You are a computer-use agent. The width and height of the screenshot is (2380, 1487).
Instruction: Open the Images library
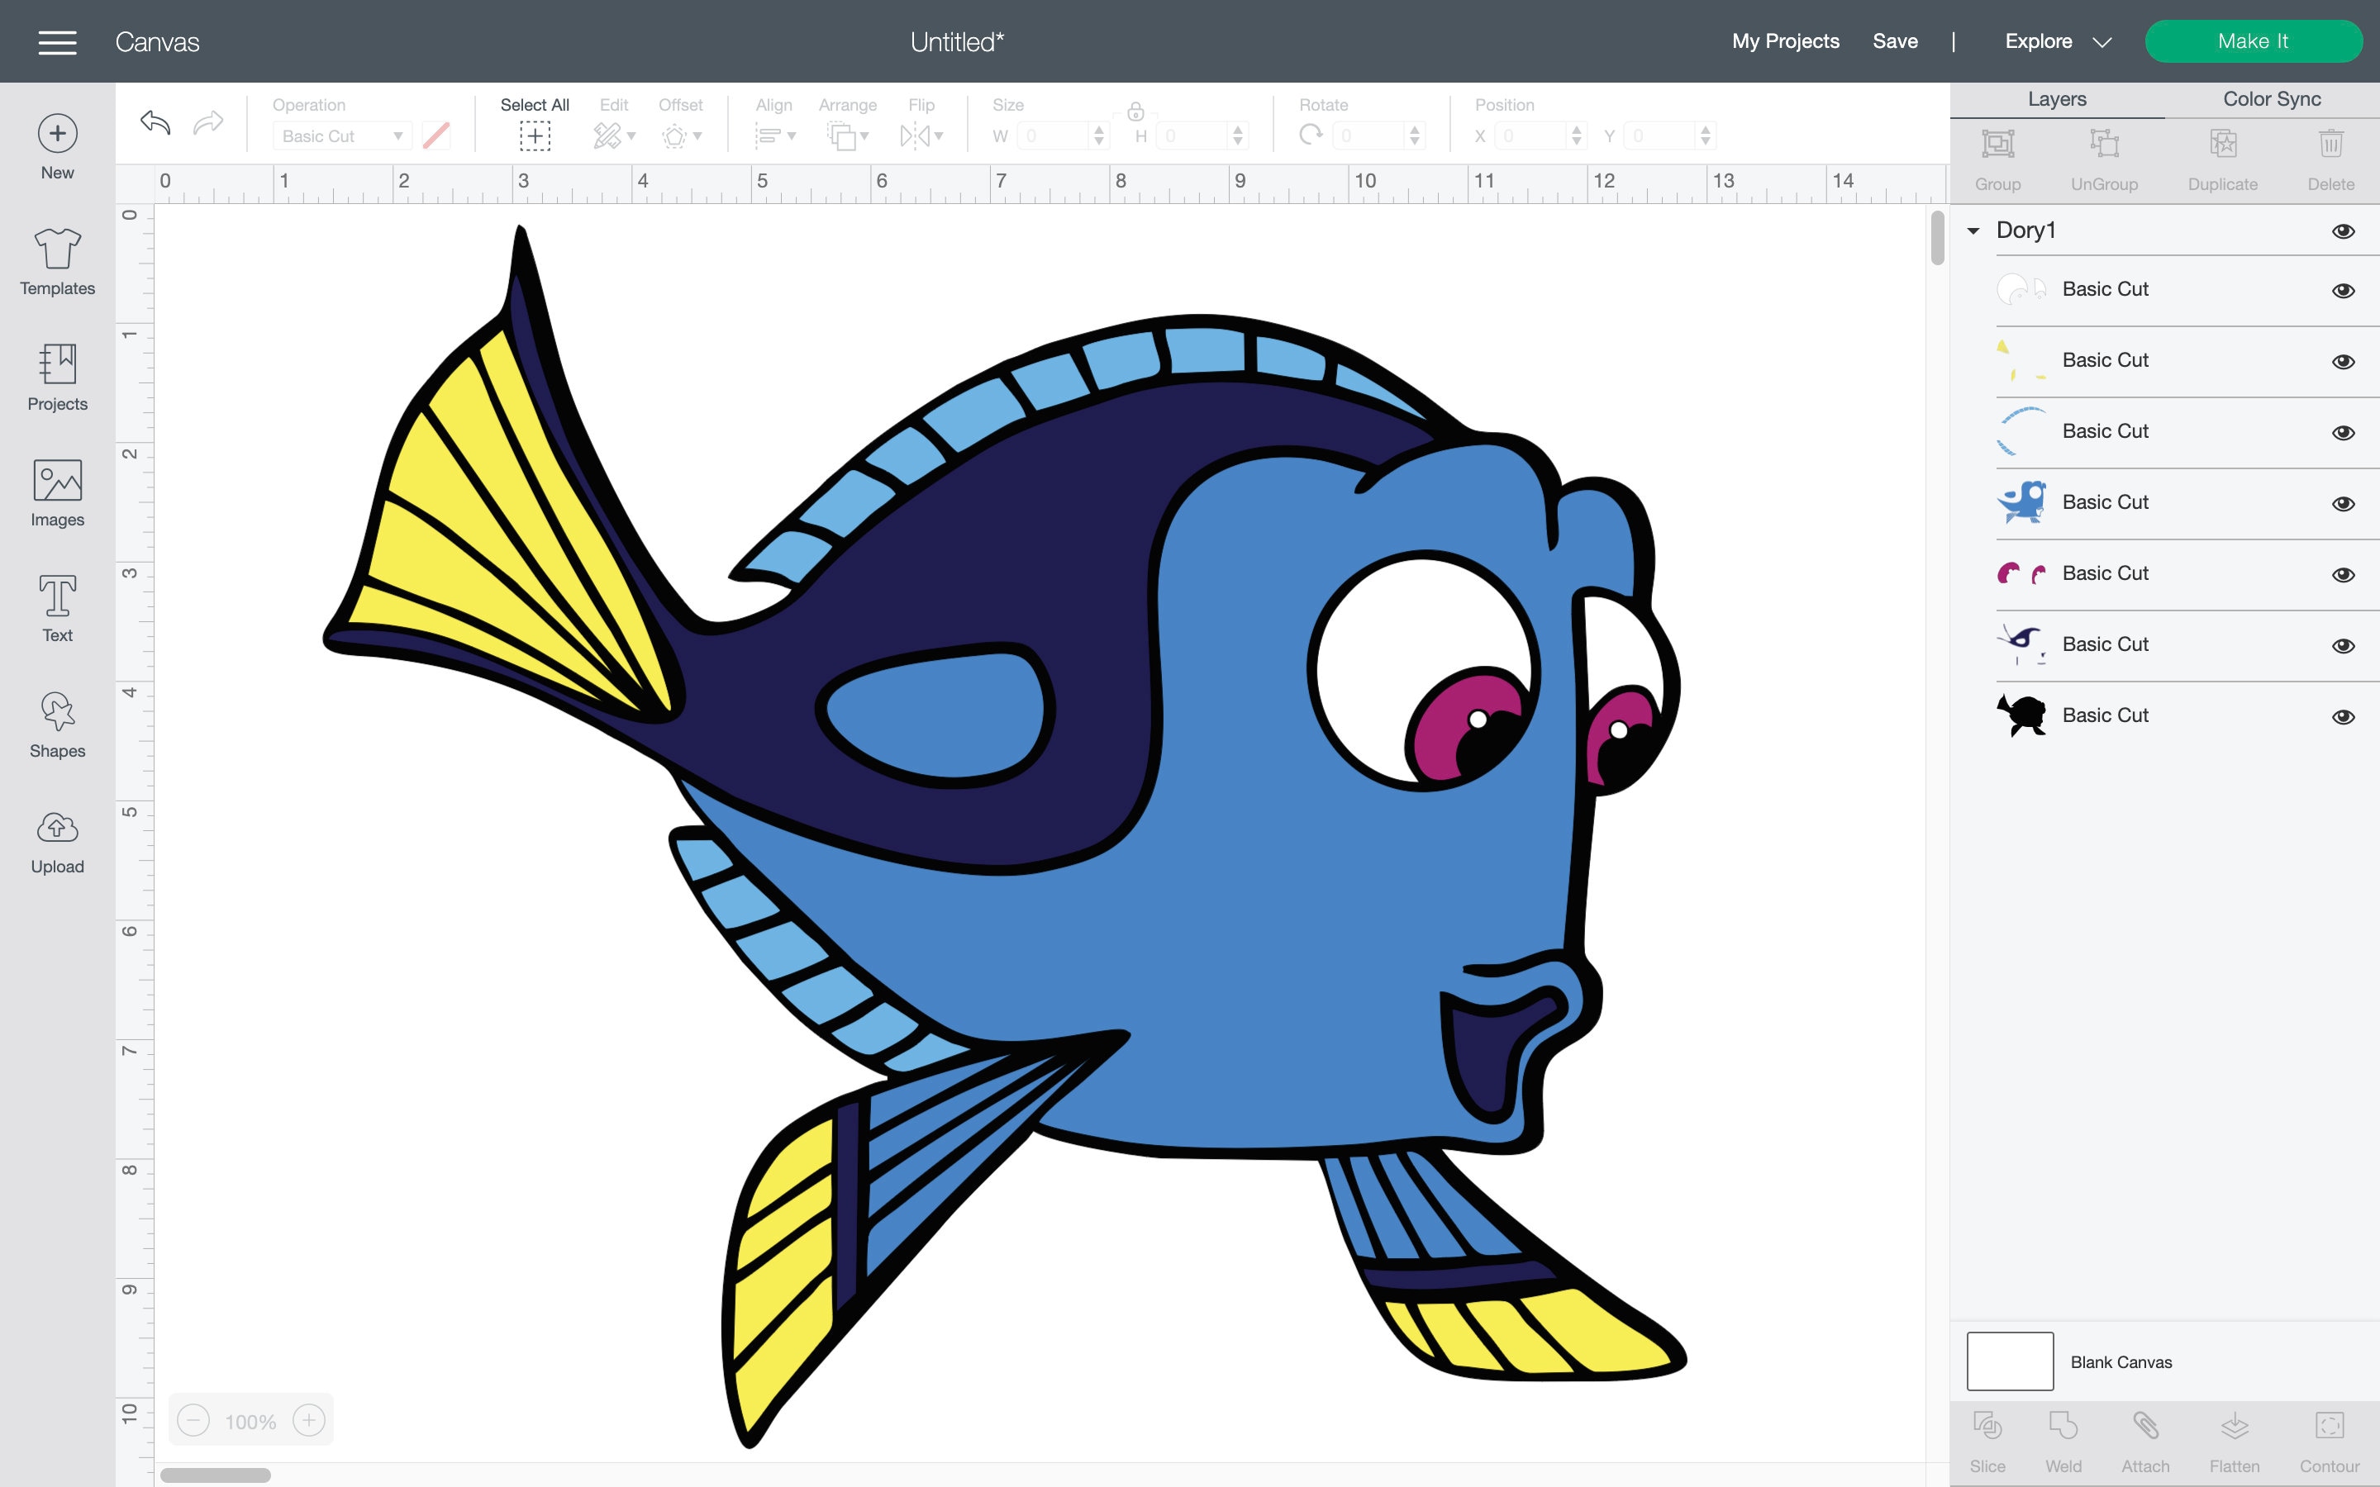point(57,492)
